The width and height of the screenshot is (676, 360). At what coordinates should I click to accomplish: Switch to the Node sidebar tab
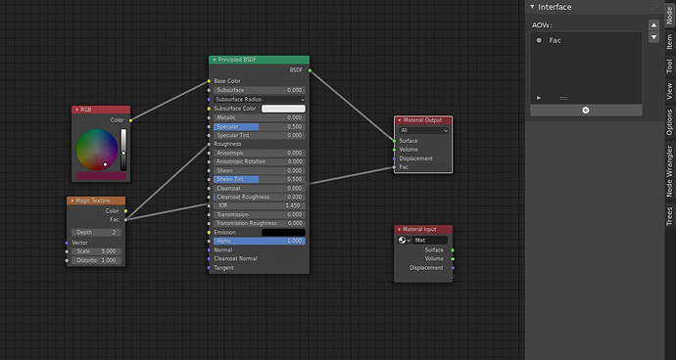coord(669,16)
